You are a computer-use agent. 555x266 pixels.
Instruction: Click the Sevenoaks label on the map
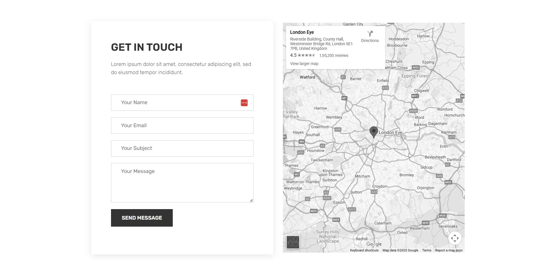[448, 226]
